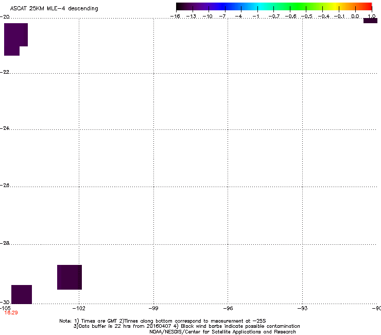Click the -28 latitude label
Screen dimensions: 381x335
[x=5, y=243]
